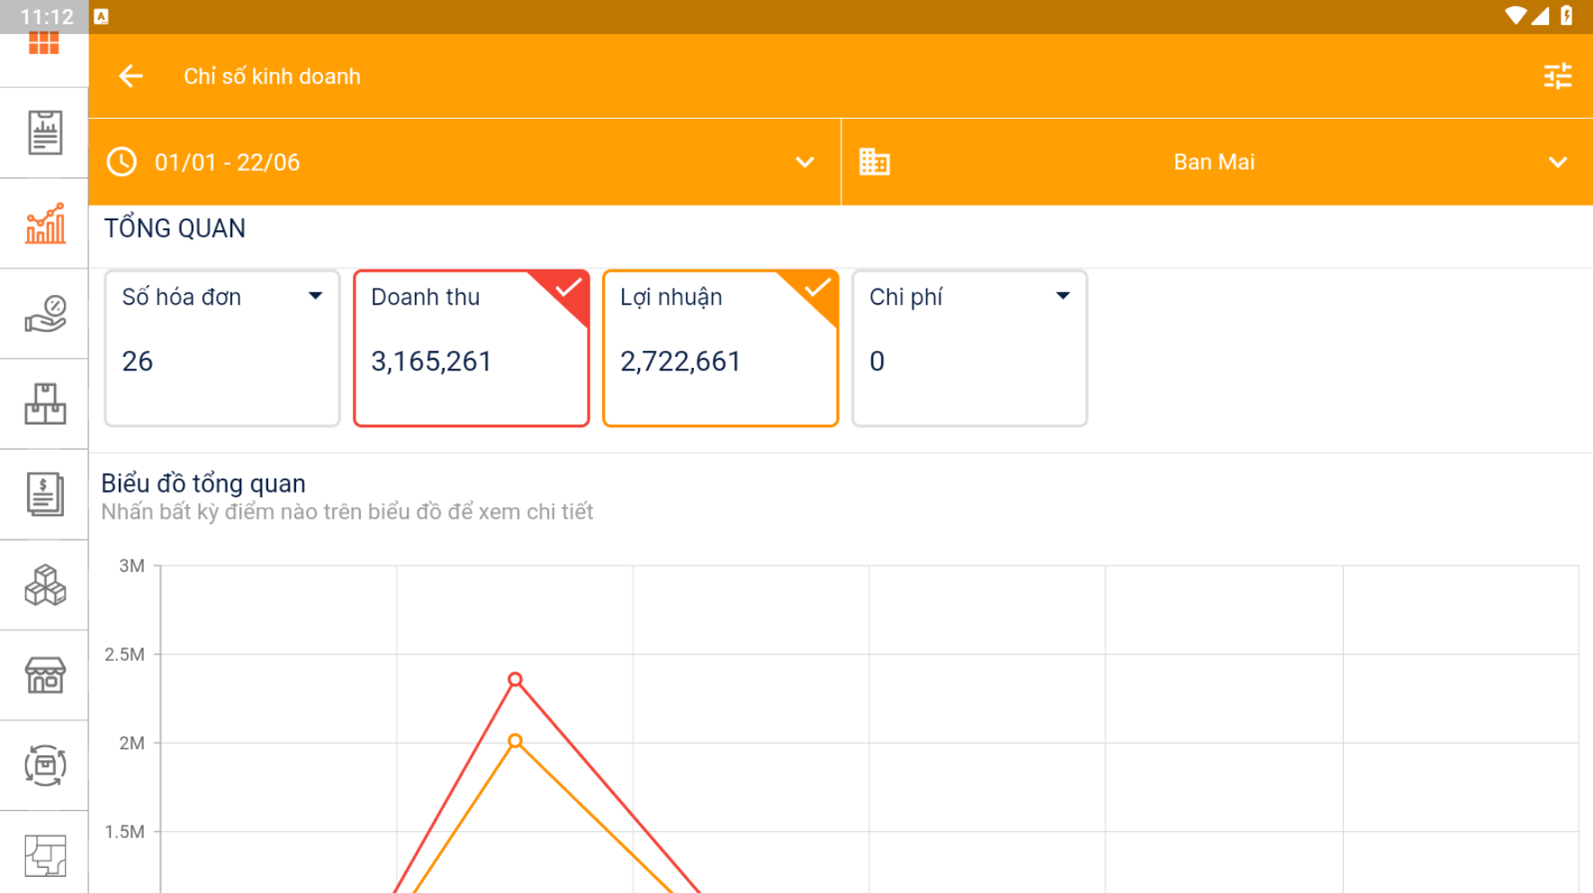Open the three cubes products icon
The height and width of the screenshot is (893, 1593).
[x=44, y=585]
